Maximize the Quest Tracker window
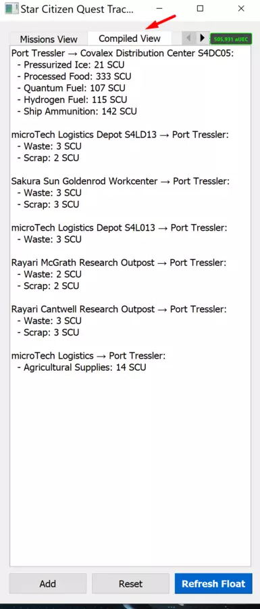The image size is (260, 609). (x=200, y=9)
